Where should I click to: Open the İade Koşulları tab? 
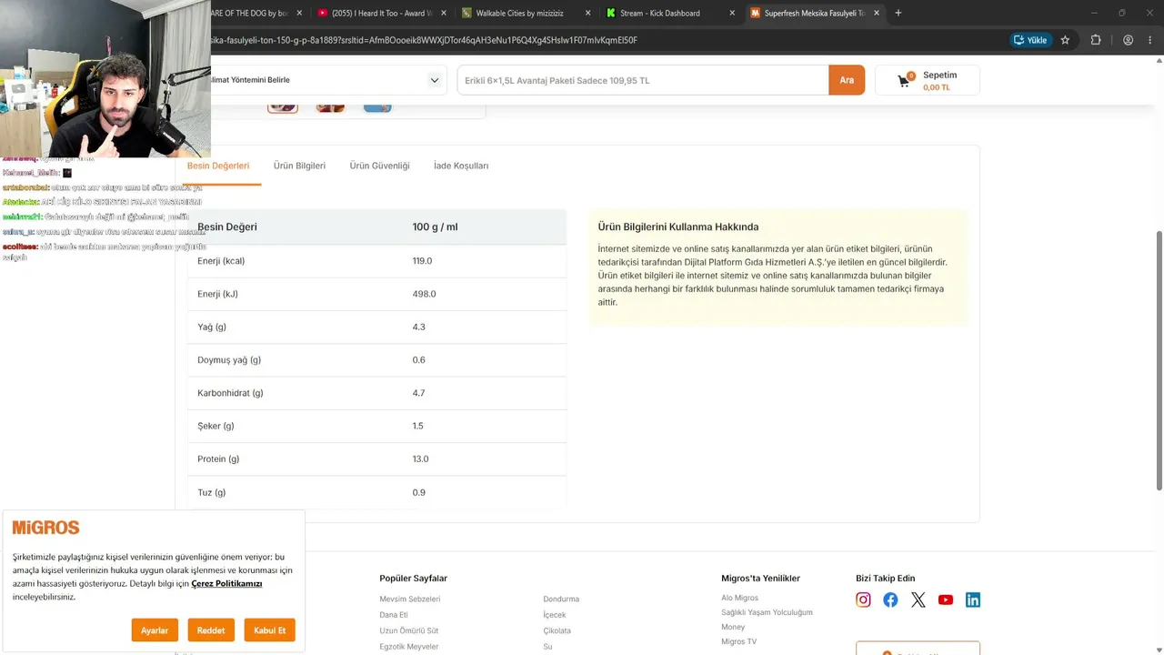(461, 166)
